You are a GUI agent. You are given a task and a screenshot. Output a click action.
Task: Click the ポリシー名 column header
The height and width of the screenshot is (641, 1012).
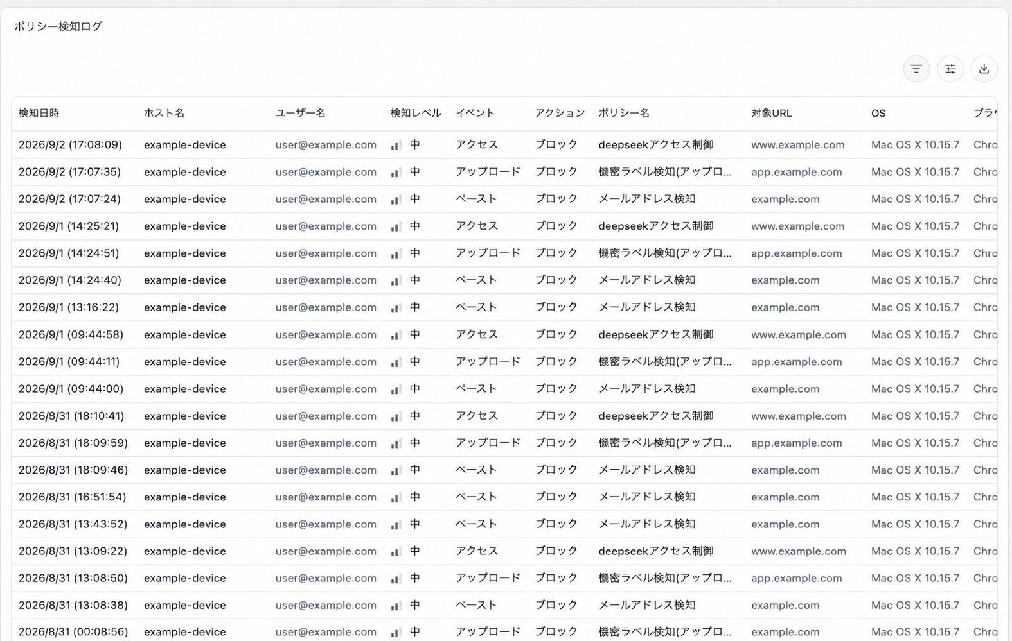624,113
